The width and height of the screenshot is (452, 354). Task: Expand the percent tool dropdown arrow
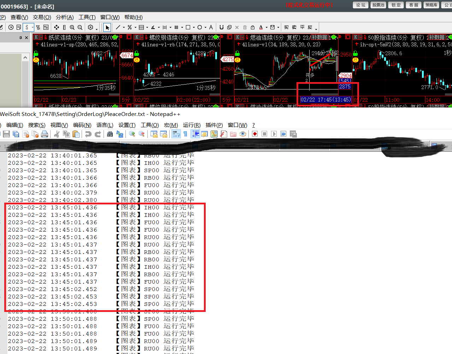[x=135, y=27]
